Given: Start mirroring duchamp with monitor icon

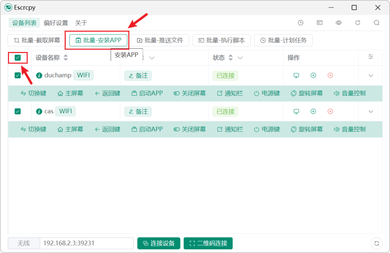Looking at the screenshot, I should pyautogui.click(x=296, y=75).
